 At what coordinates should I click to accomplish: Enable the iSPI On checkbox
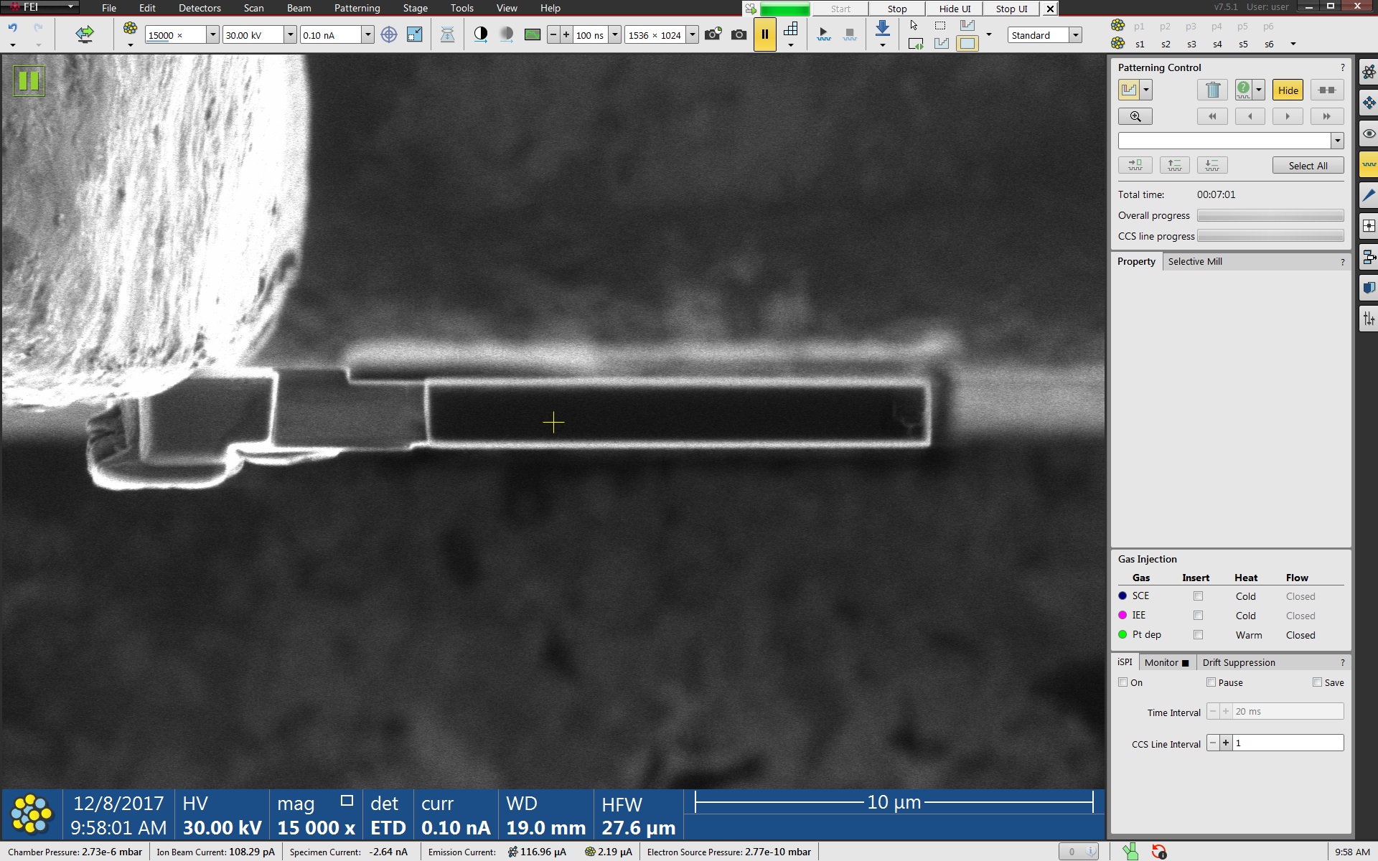(x=1123, y=682)
